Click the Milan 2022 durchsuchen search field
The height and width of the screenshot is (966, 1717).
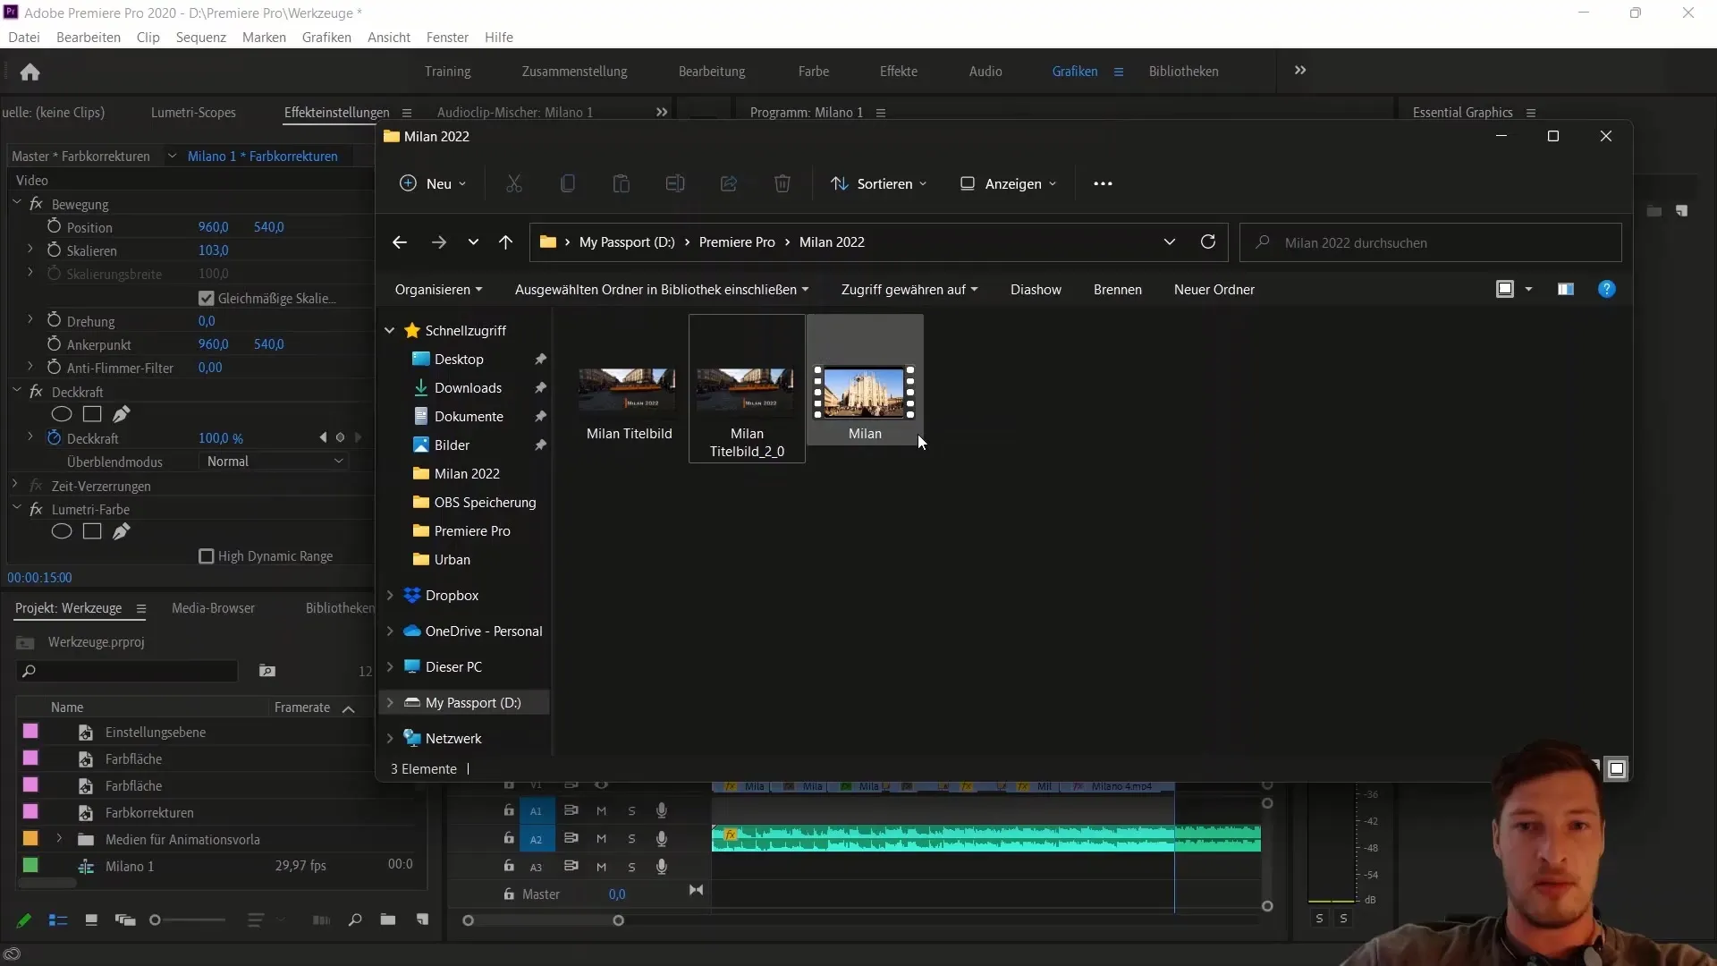[1431, 242]
